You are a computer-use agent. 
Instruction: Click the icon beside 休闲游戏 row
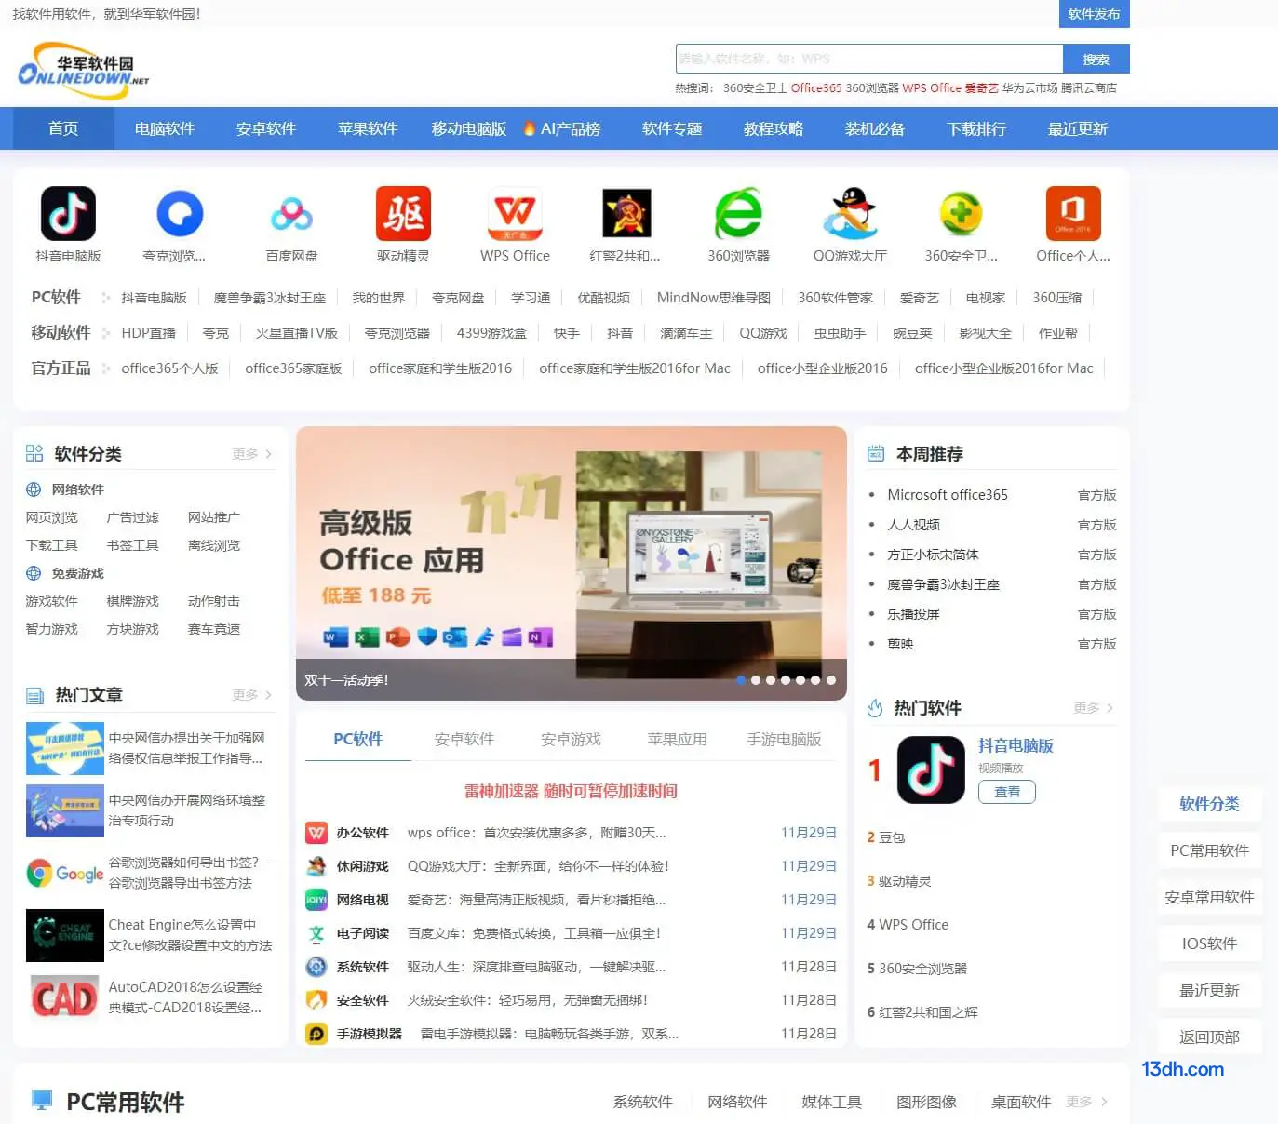pos(316,866)
